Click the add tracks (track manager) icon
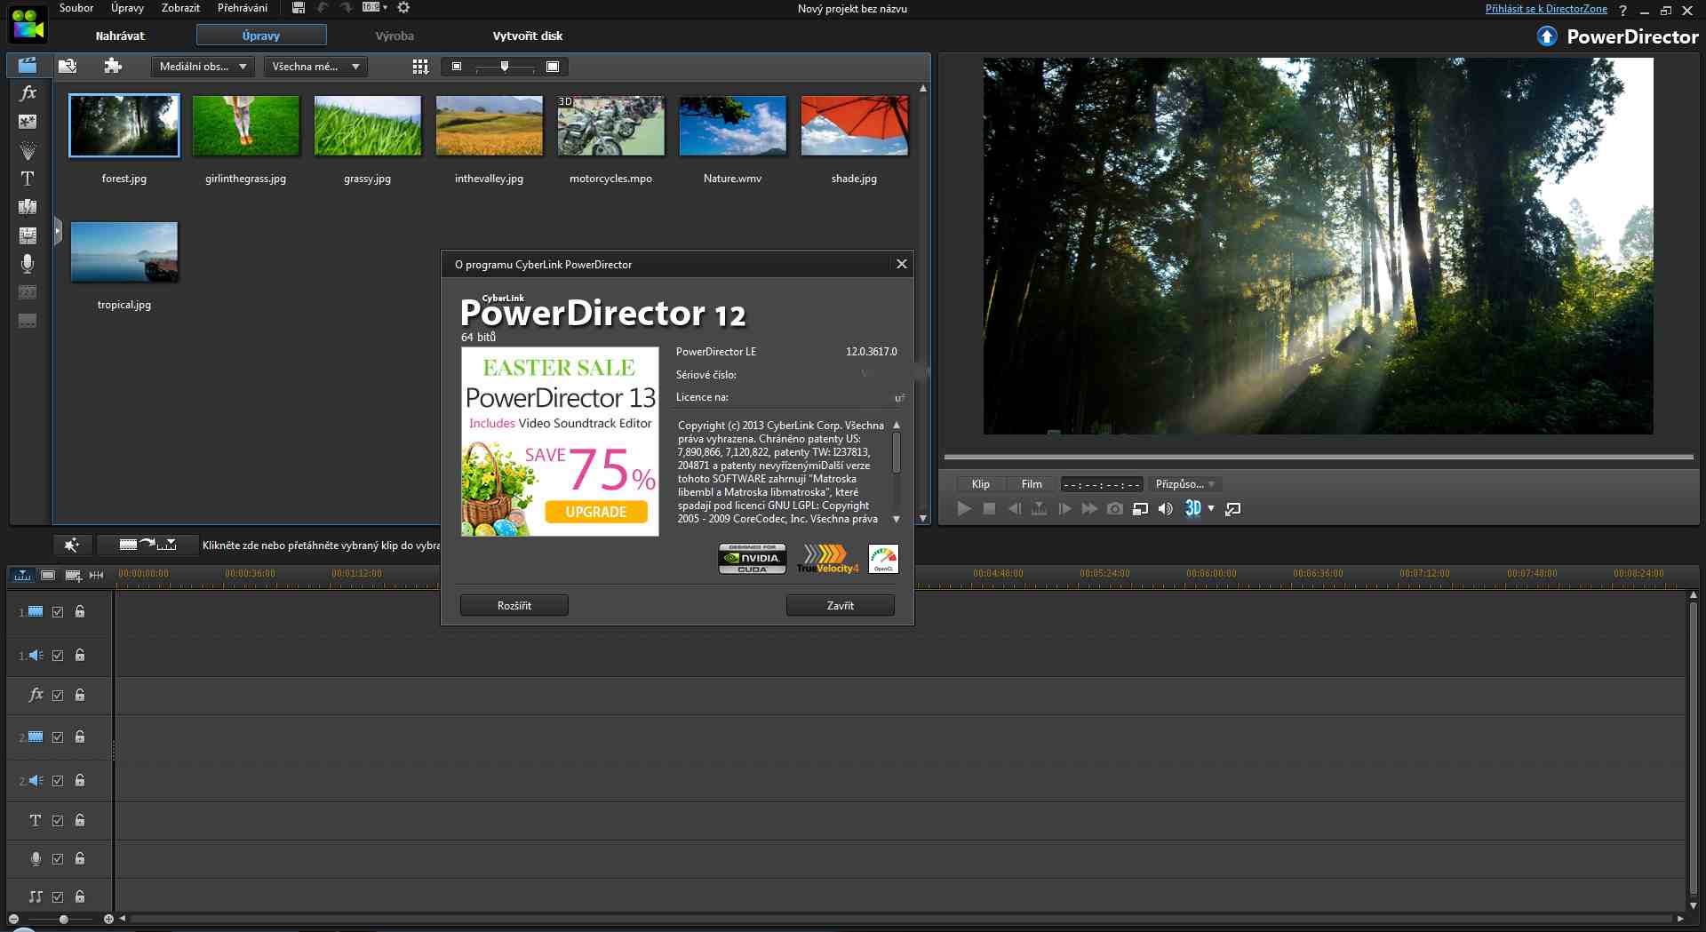The height and width of the screenshot is (932, 1706). (x=73, y=575)
